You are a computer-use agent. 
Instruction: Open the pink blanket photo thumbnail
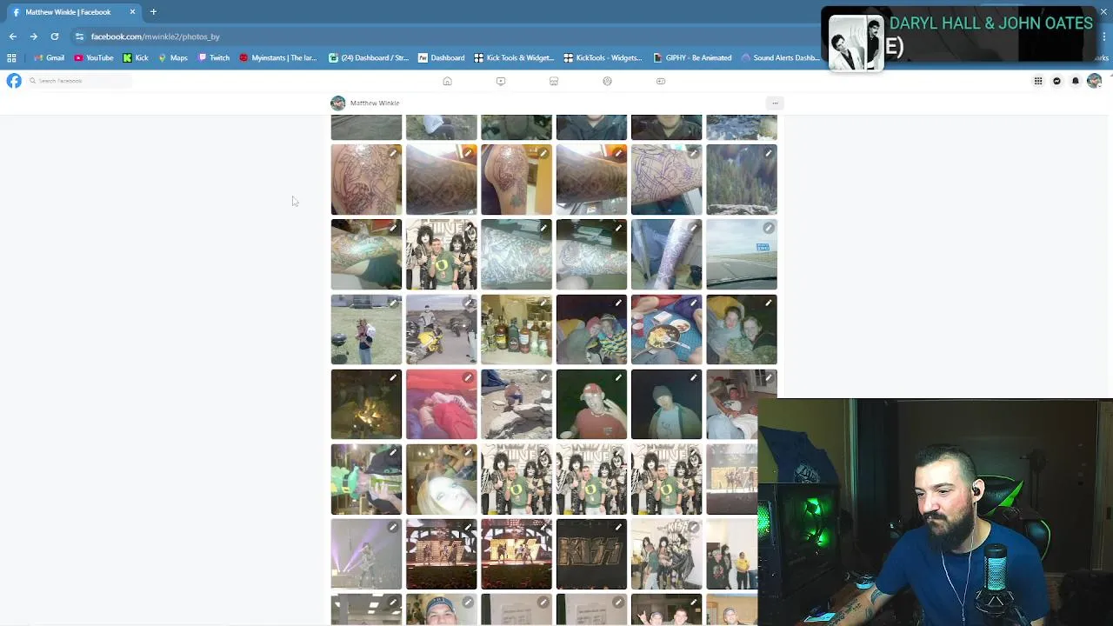441,404
